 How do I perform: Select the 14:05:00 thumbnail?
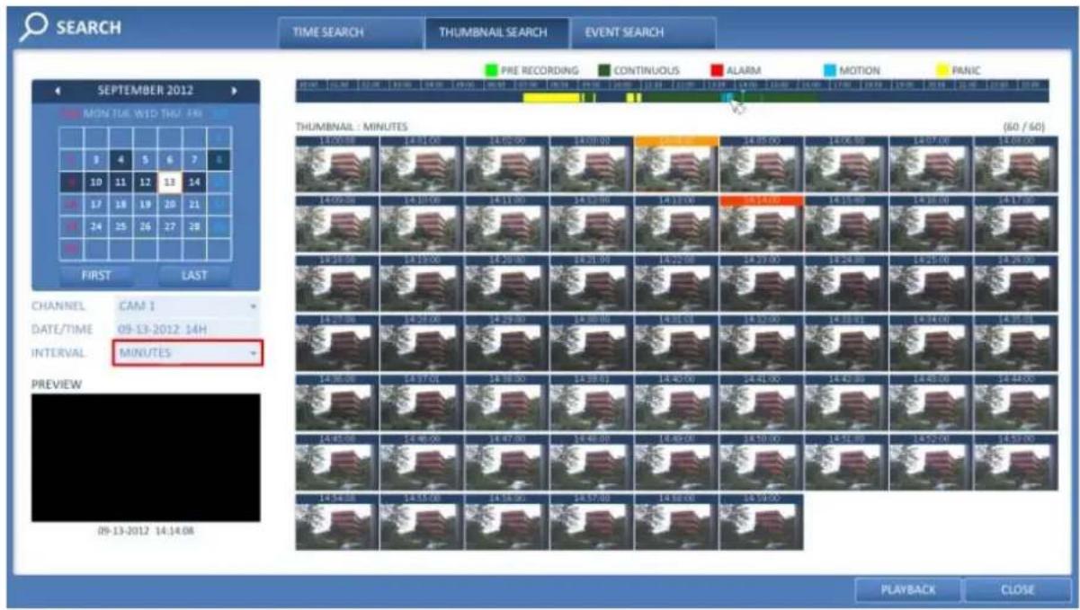(761, 164)
